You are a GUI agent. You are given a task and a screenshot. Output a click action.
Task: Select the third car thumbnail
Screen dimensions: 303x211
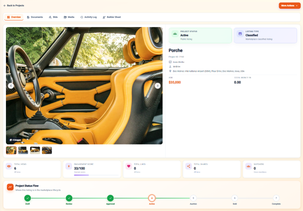(35, 150)
